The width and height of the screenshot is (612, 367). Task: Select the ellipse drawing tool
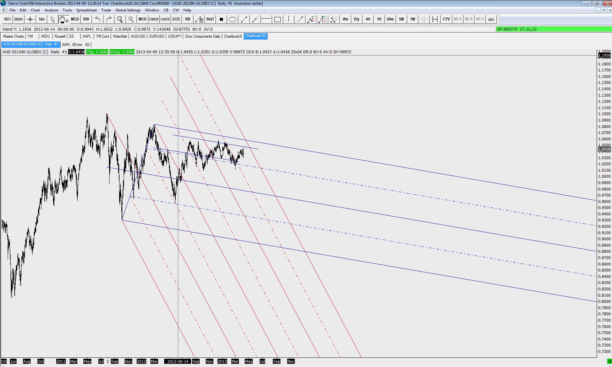coord(233,19)
